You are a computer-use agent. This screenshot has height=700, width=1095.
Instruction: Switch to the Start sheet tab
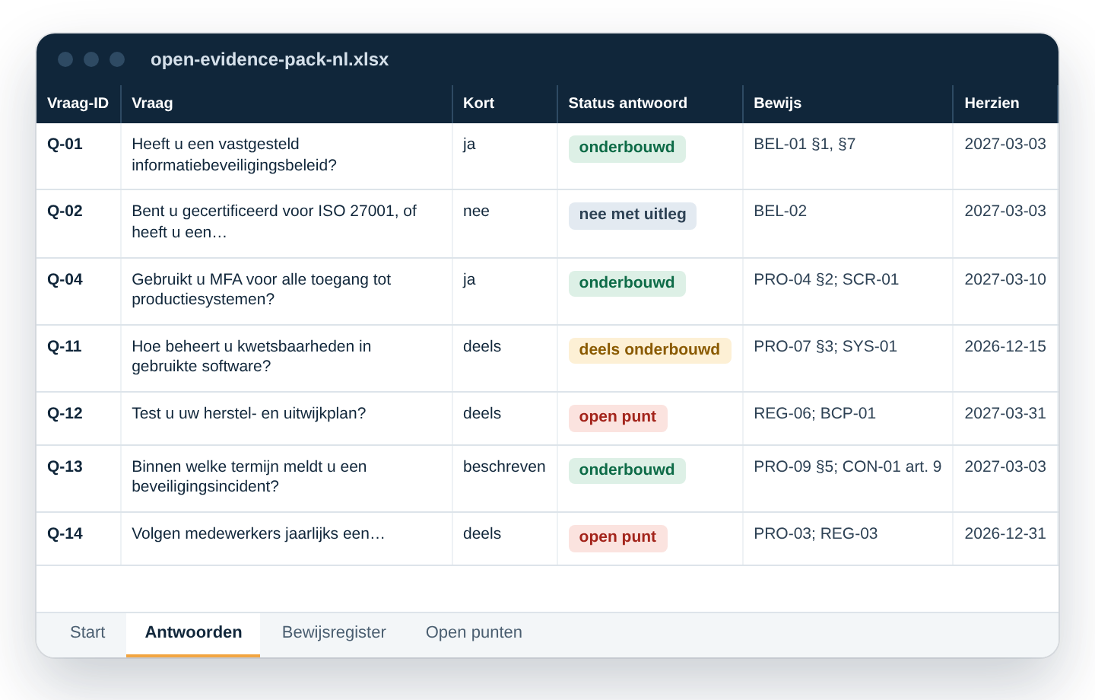click(87, 633)
